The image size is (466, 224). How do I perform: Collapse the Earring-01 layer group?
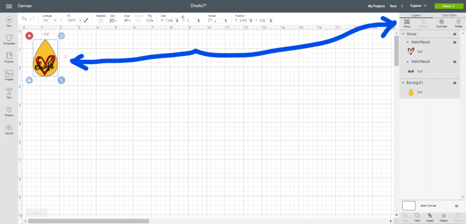click(x=403, y=83)
